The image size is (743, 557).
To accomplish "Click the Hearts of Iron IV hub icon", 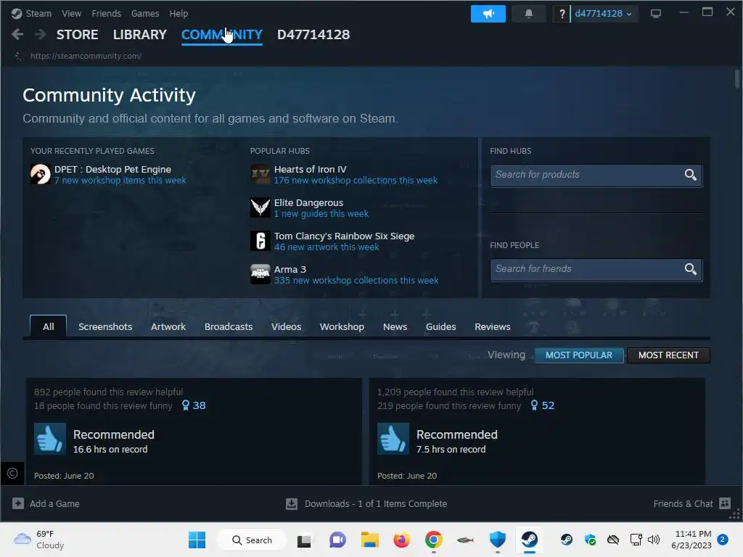I will (260, 174).
